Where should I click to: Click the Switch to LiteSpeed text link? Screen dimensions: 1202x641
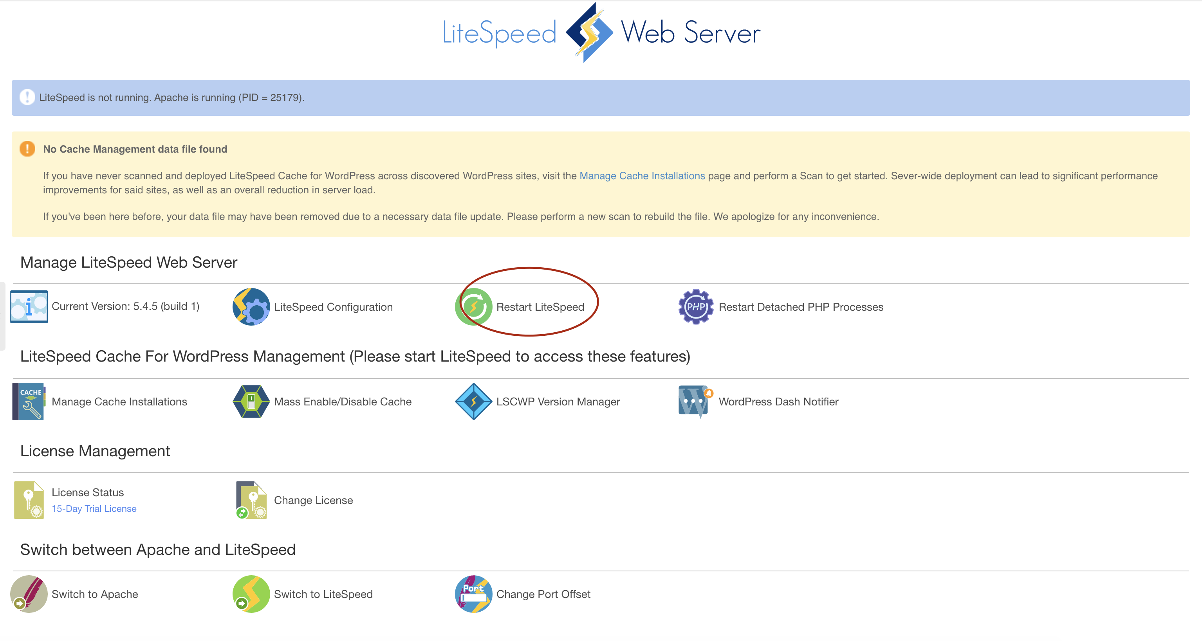[323, 594]
